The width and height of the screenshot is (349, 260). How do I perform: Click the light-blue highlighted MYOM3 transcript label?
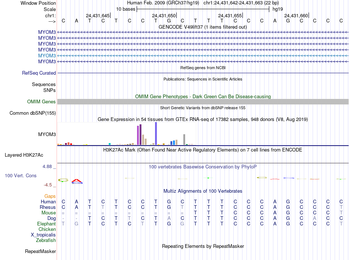coord(47,56)
